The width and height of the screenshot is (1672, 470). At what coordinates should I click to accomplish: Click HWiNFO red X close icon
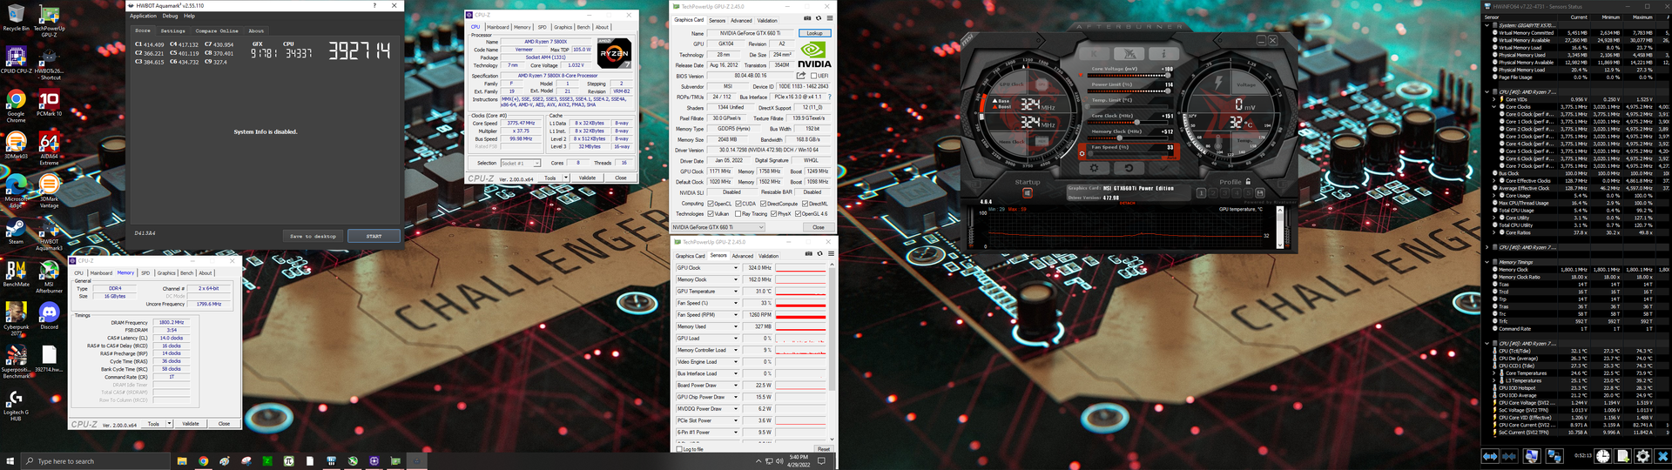pos(1662,456)
